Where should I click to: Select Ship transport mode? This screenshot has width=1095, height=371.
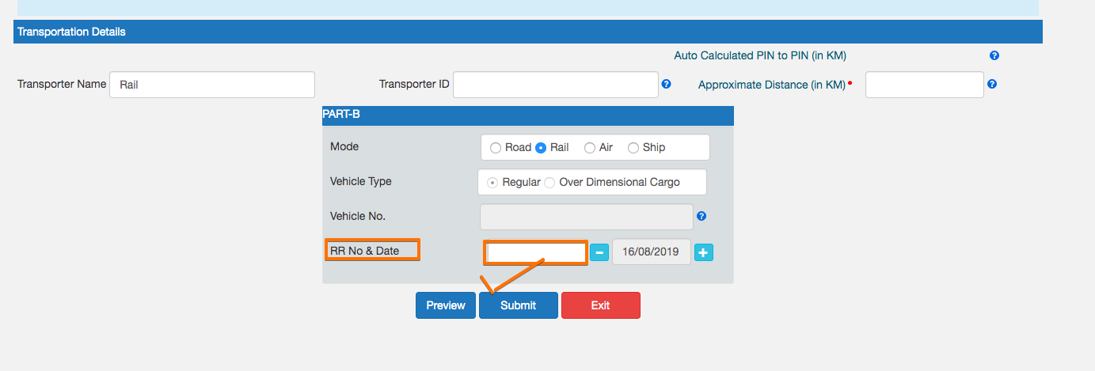pos(633,148)
